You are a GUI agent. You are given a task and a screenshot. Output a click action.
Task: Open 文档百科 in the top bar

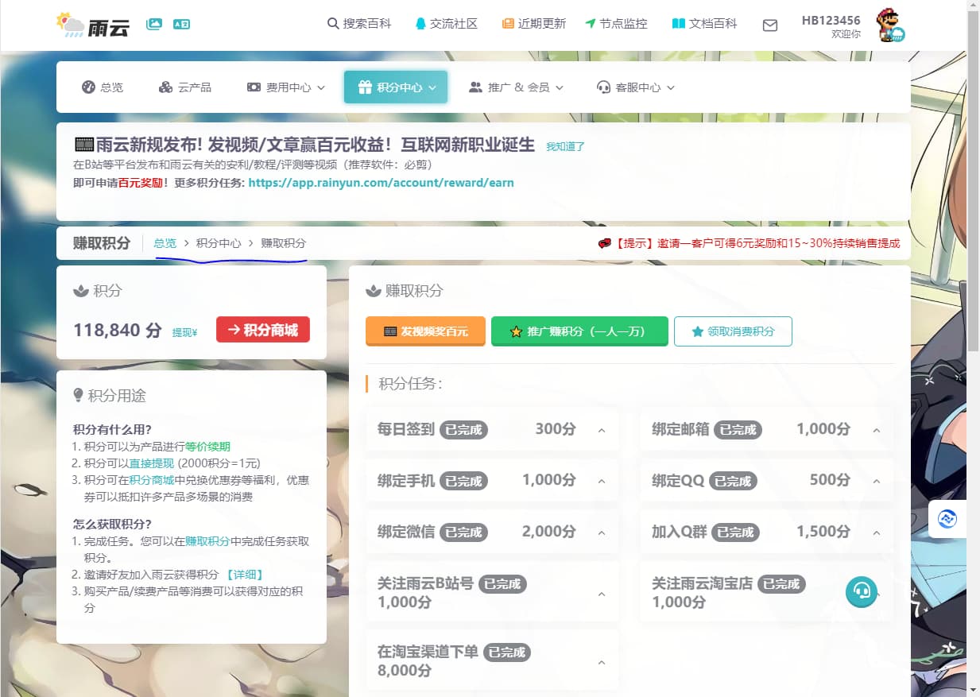coord(704,24)
